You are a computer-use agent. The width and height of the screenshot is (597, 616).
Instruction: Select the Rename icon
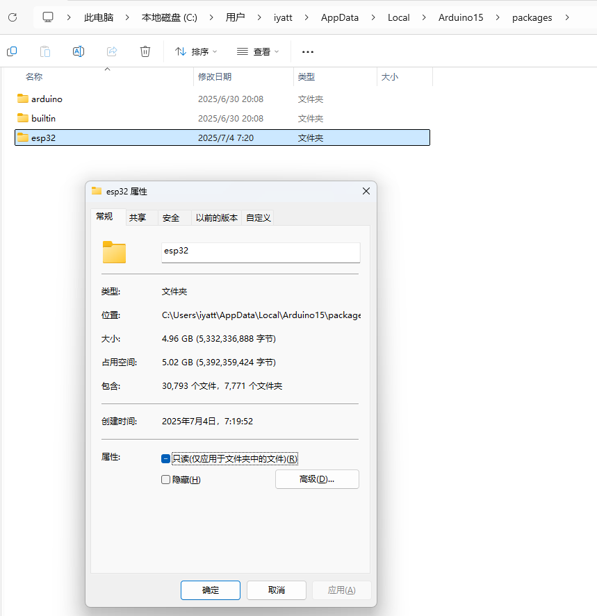[x=78, y=51]
